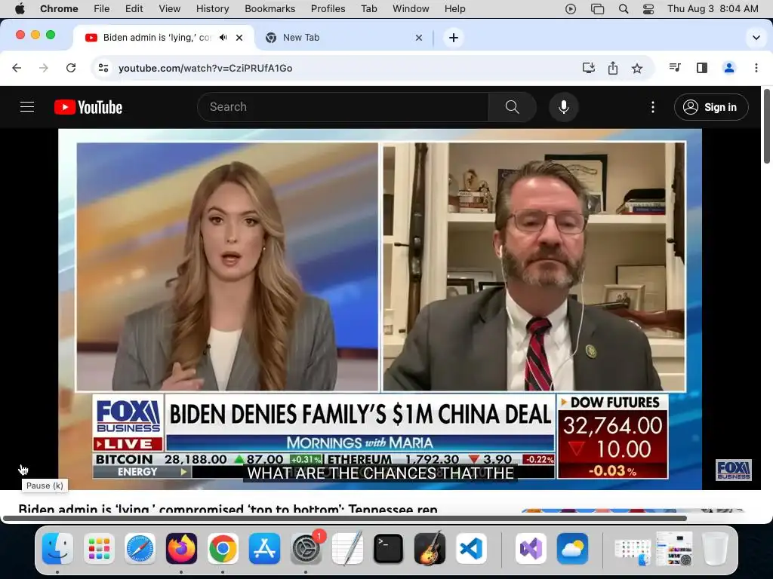
Task: Close the New Tab tab
Action: [x=418, y=38]
